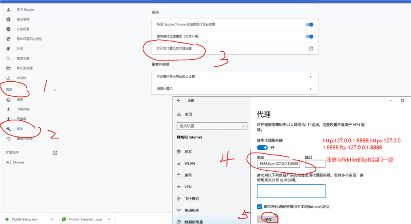
Task: Open FiddlerSetup.exe from downloads bar
Action: click(24, 219)
